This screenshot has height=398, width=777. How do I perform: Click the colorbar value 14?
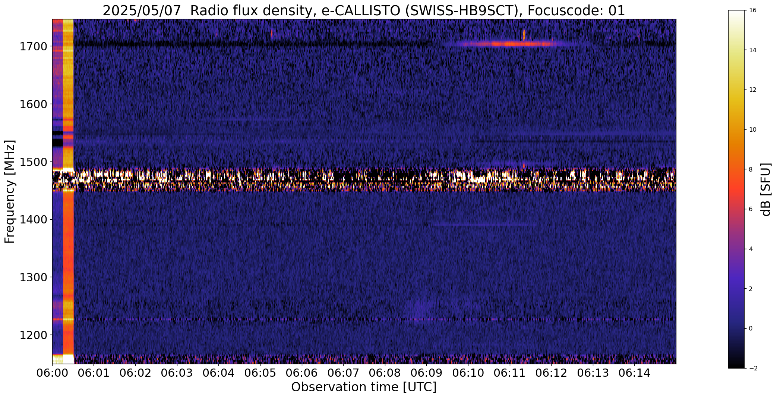[x=752, y=50]
